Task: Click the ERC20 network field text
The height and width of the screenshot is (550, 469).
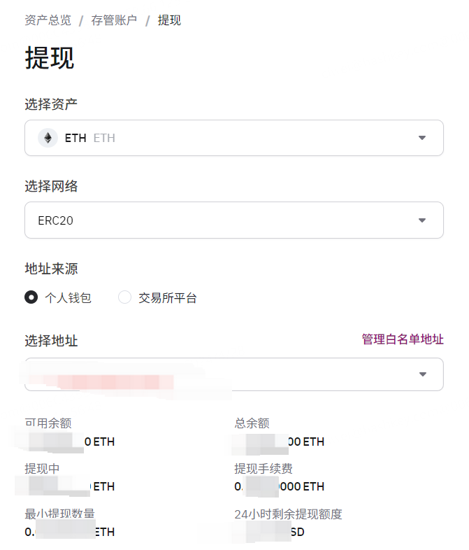Action: tap(56, 220)
